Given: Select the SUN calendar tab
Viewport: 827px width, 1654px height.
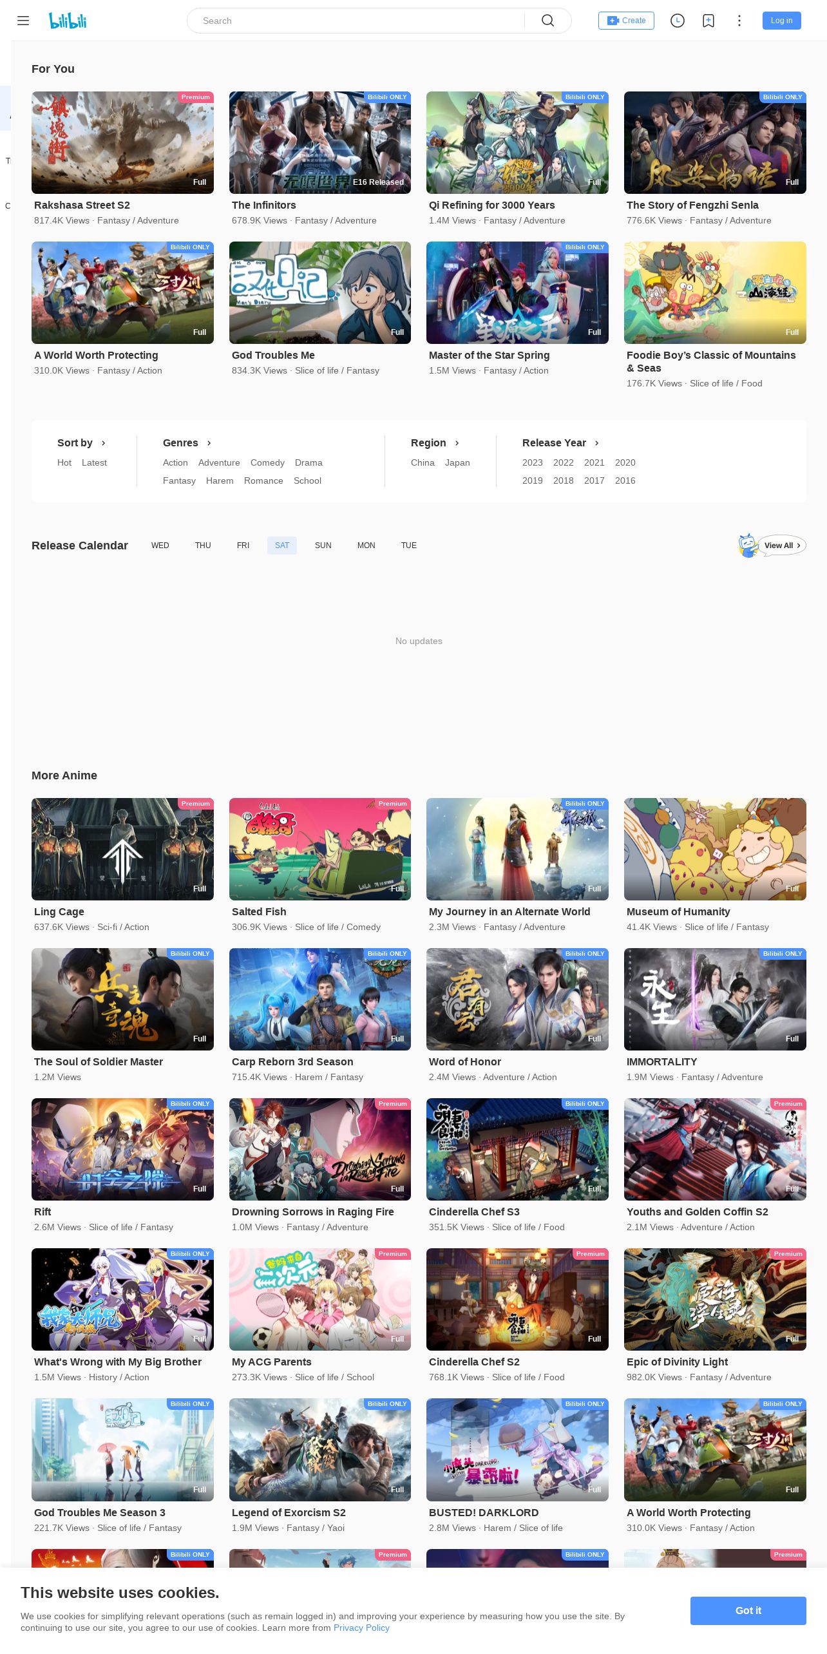Looking at the screenshot, I should coord(323,546).
